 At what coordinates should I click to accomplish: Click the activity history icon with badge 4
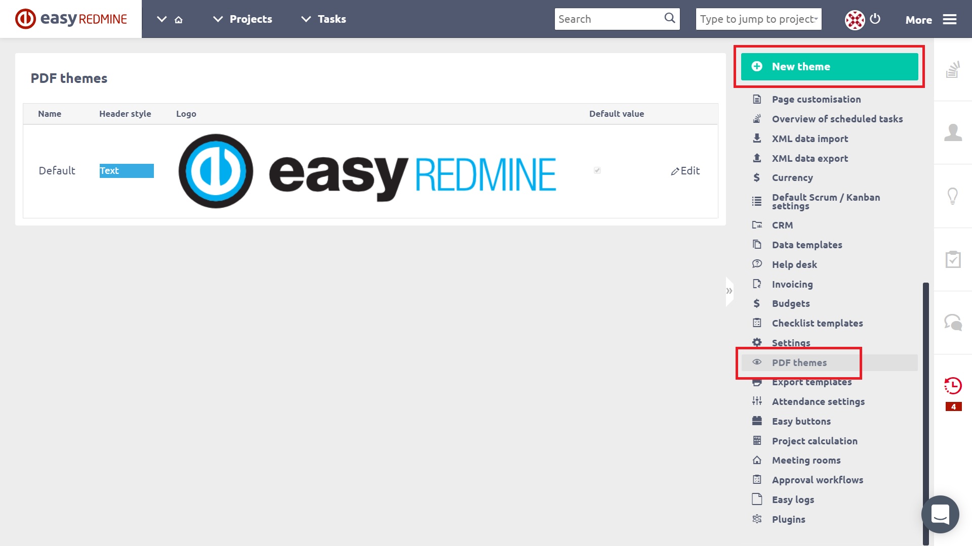tap(953, 386)
